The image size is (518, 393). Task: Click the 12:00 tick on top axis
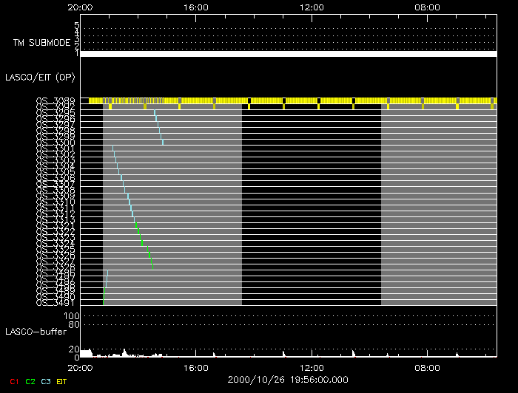tap(312, 7)
